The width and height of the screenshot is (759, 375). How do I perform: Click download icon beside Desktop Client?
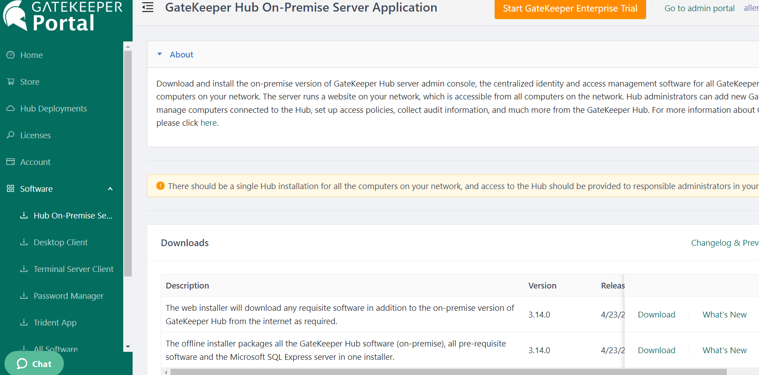click(x=24, y=242)
